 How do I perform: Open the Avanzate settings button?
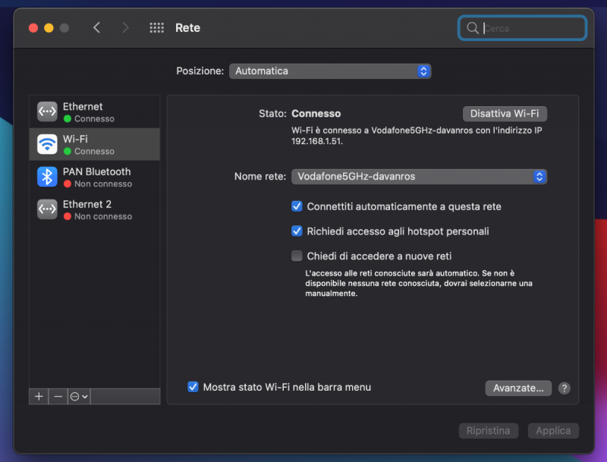[518, 388]
